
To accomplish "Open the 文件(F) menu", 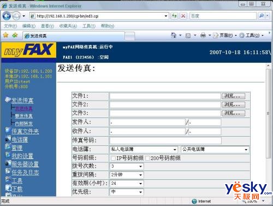I will click(10, 26).
